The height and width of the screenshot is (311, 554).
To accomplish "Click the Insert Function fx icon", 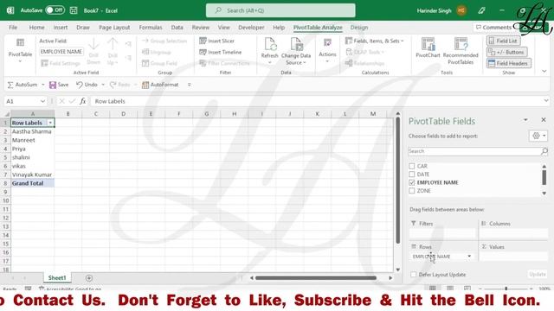I will pyautogui.click(x=83, y=101).
